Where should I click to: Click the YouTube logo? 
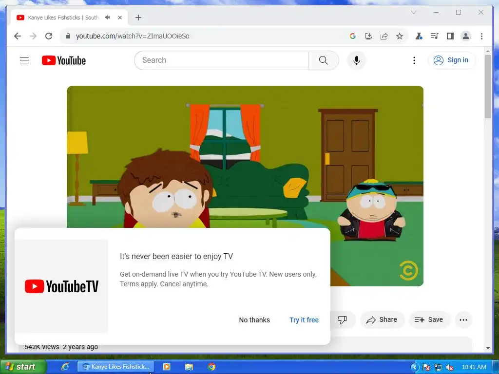(x=64, y=60)
